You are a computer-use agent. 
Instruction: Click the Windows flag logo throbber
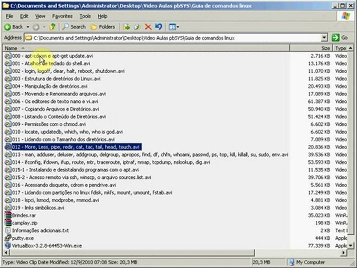[x=345, y=16]
